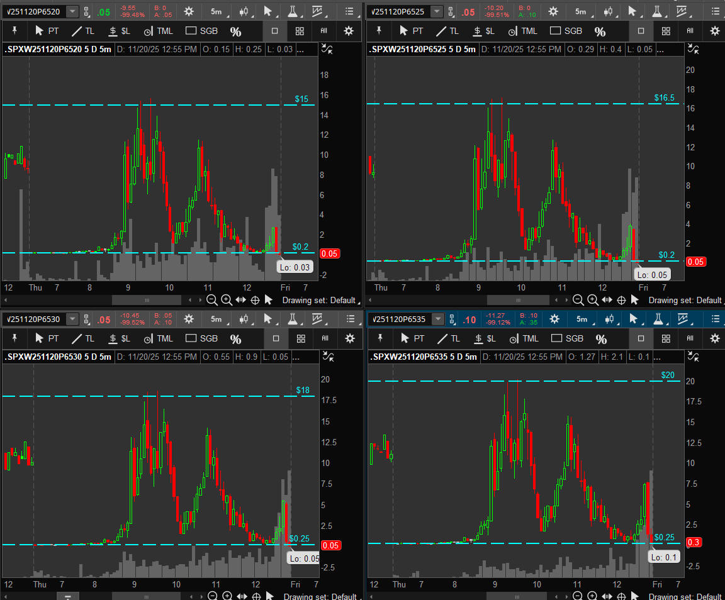The height and width of the screenshot is (600, 725).
Task: Zoom in on the P6525 chart
Action: (x=593, y=301)
